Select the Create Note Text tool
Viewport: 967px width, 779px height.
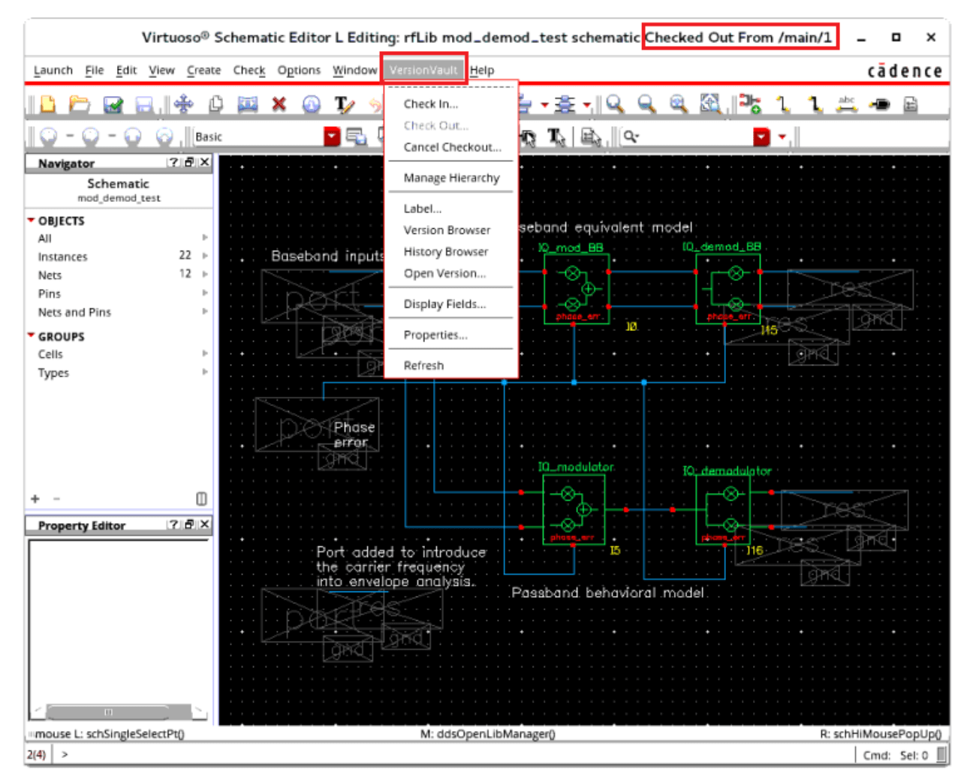point(344,104)
